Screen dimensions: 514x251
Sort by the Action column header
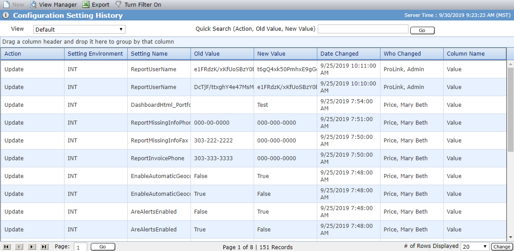tap(32, 54)
